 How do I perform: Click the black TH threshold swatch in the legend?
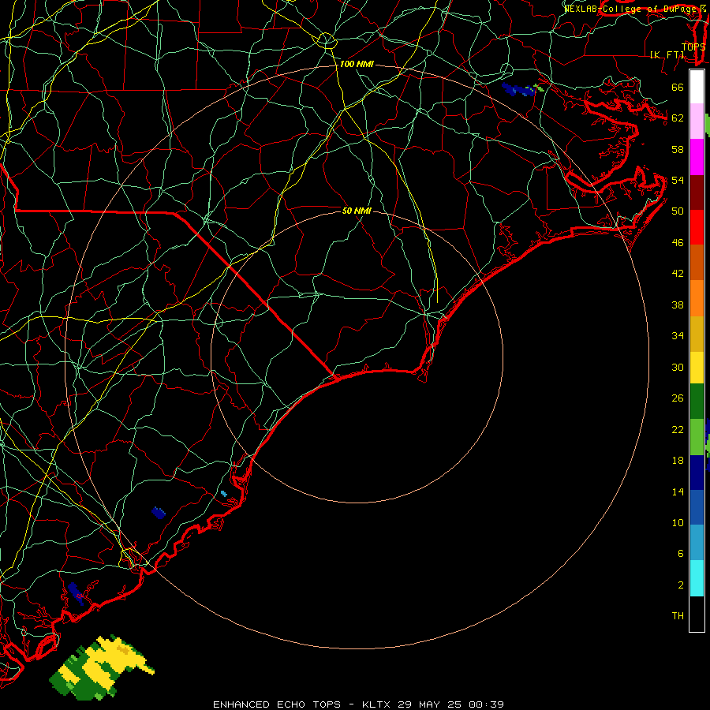[697, 614]
